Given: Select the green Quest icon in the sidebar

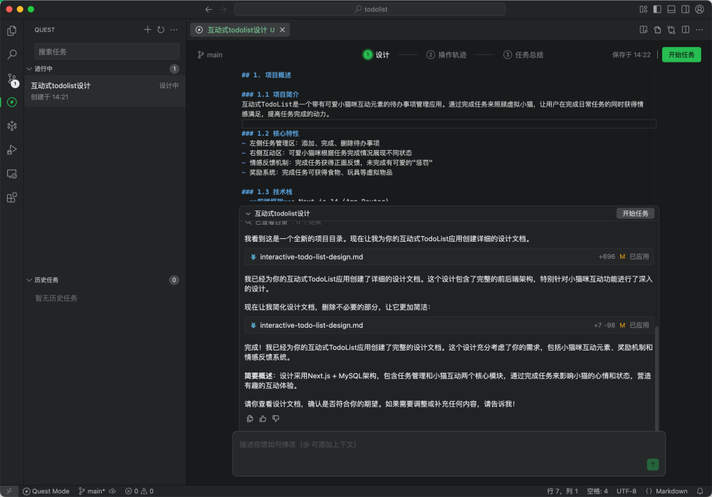Looking at the screenshot, I should pos(11,102).
